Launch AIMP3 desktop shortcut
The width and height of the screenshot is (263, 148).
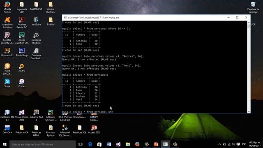click(x=22, y=67)
